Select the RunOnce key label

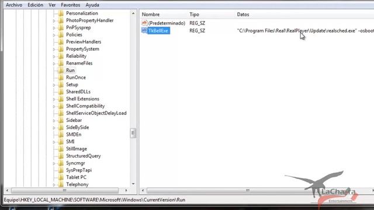tap(76, 78)
